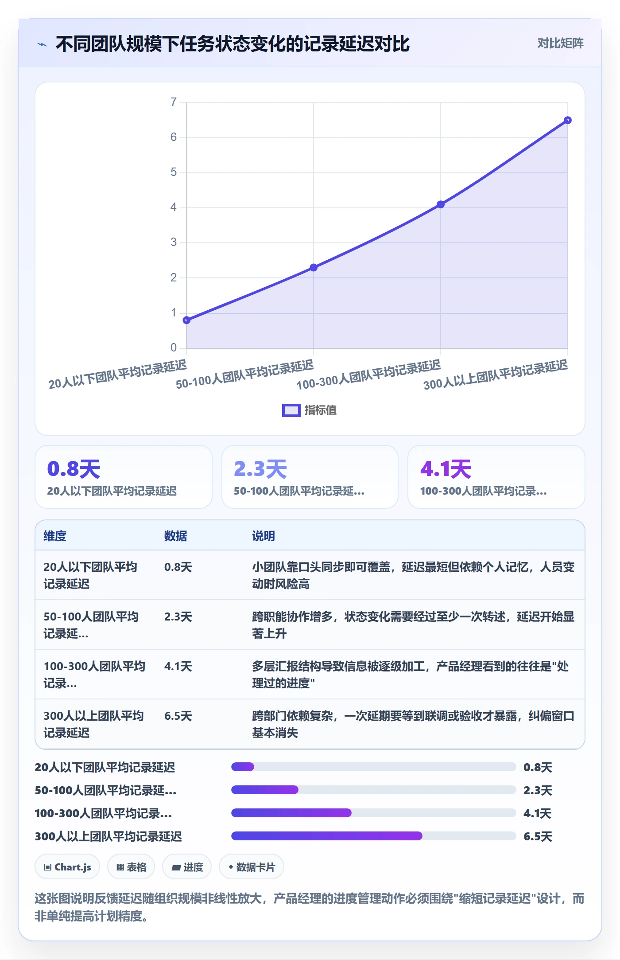Click the 4.1天 table data cell
Viewport: 620px width, 960px height.
[178, 666]
